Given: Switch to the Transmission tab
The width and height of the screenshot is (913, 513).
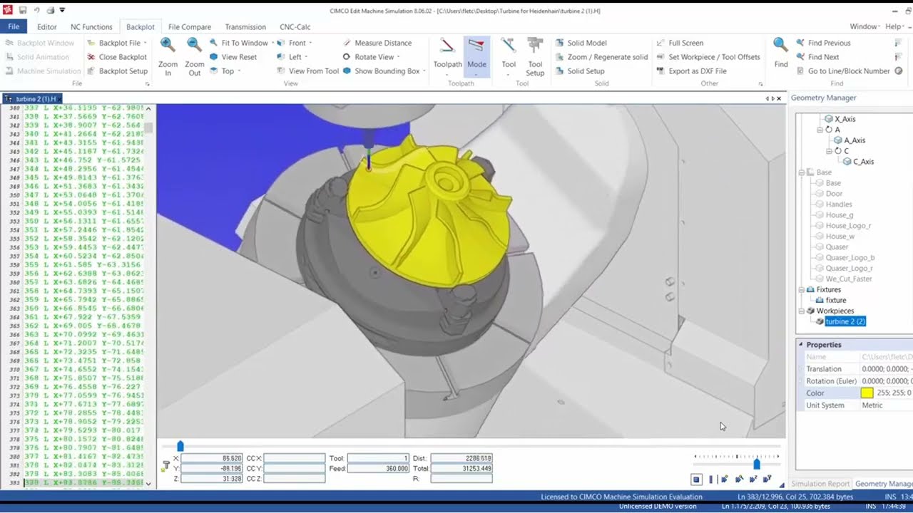Looking at the screenshot, I should (245, 27).
